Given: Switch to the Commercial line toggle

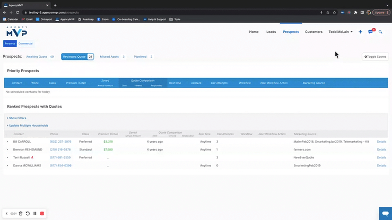Looking at the screenshot, I should click(25, 43).
